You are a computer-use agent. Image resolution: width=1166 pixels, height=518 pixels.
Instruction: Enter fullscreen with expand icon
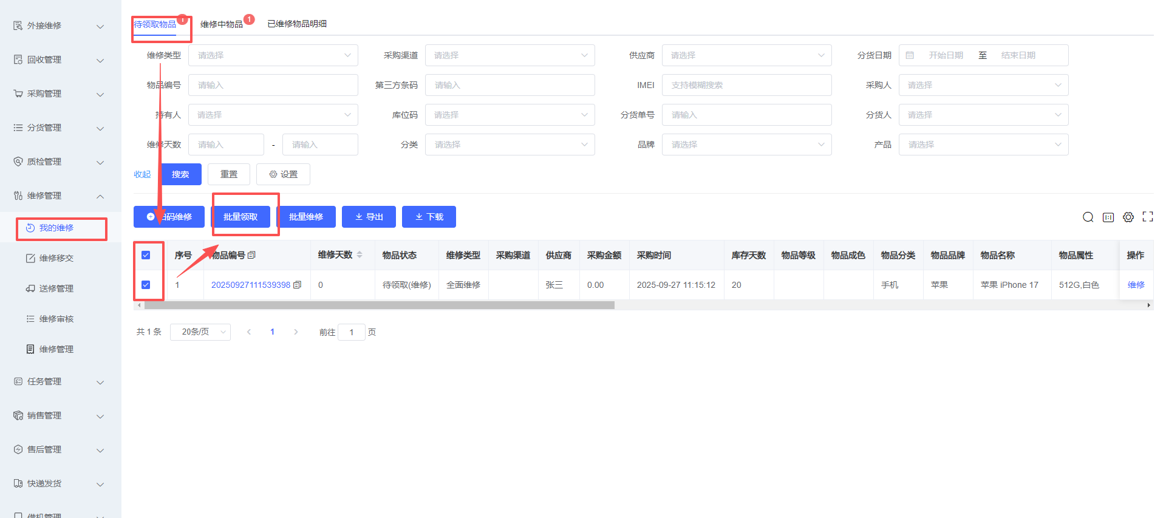pos(1147,217)
